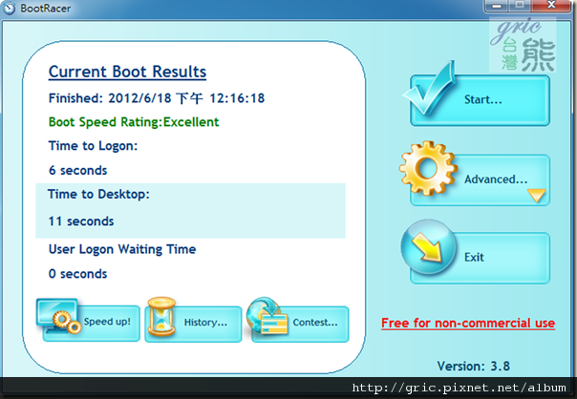
Task: Click Current Boot Results heading link
Action: pyautogui.click(x=127, y=72)
